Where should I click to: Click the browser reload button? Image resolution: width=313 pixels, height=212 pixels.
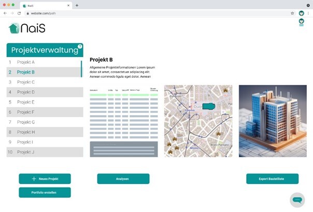click(19, 13)
